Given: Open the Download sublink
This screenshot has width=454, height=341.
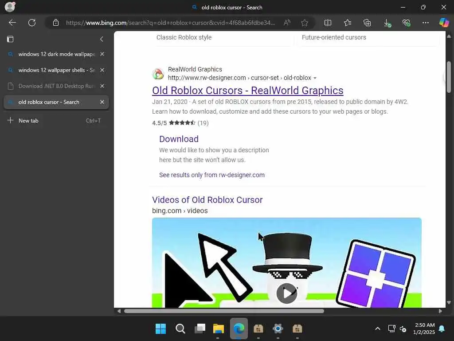Looking at the screenshot, I should click(x=179, y=139).
